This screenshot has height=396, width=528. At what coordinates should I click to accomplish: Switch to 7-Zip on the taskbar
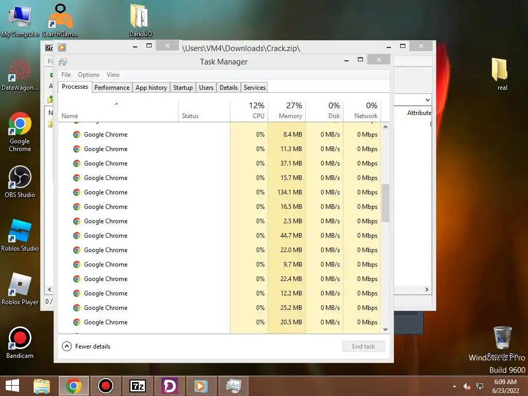(x=137, y=386)
